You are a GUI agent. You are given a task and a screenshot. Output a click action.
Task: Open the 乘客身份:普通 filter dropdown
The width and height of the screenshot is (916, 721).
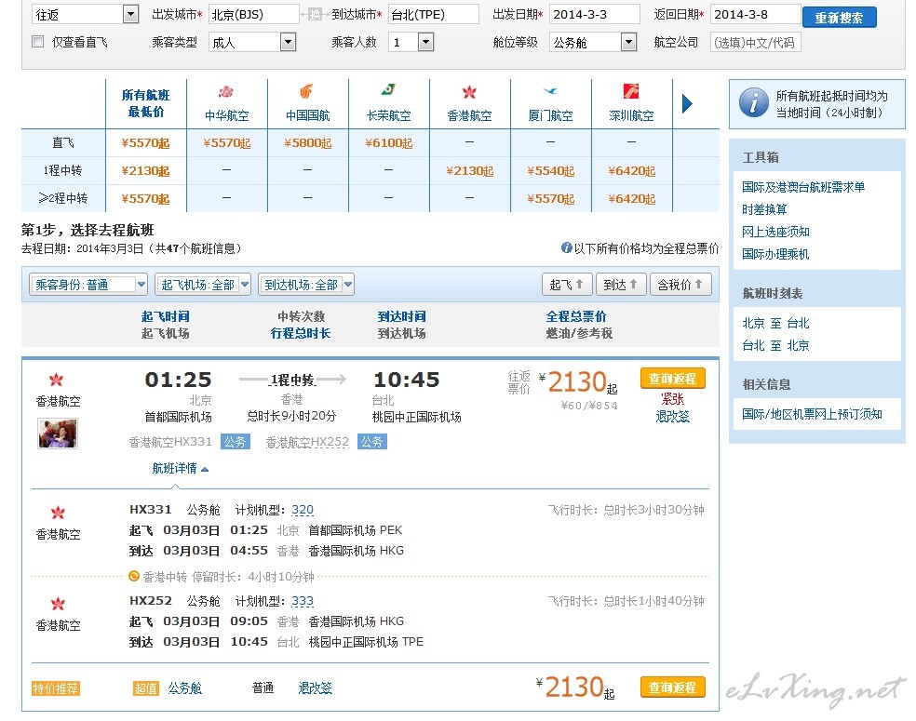88,285
